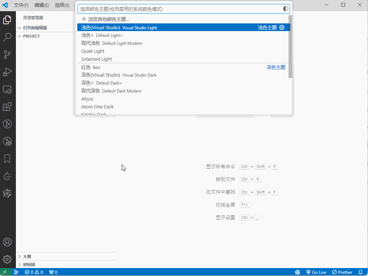Click 浏览其他颜色主题 to browse more themes
The height and width of the screenshot is (276, 368).
click(105, 19)
